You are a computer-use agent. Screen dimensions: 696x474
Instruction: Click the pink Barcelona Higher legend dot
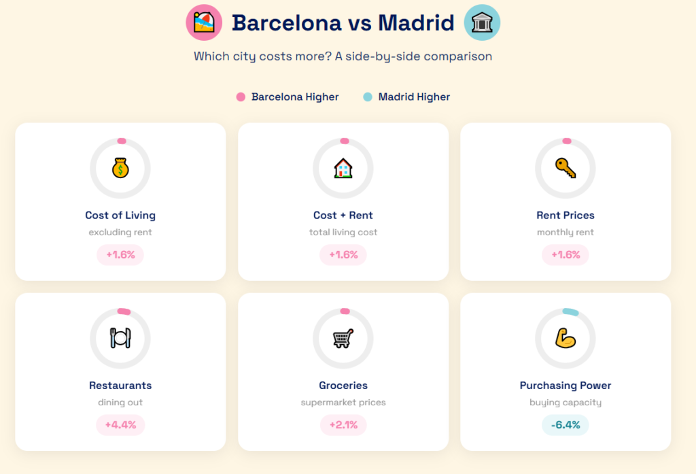point(241,97)
